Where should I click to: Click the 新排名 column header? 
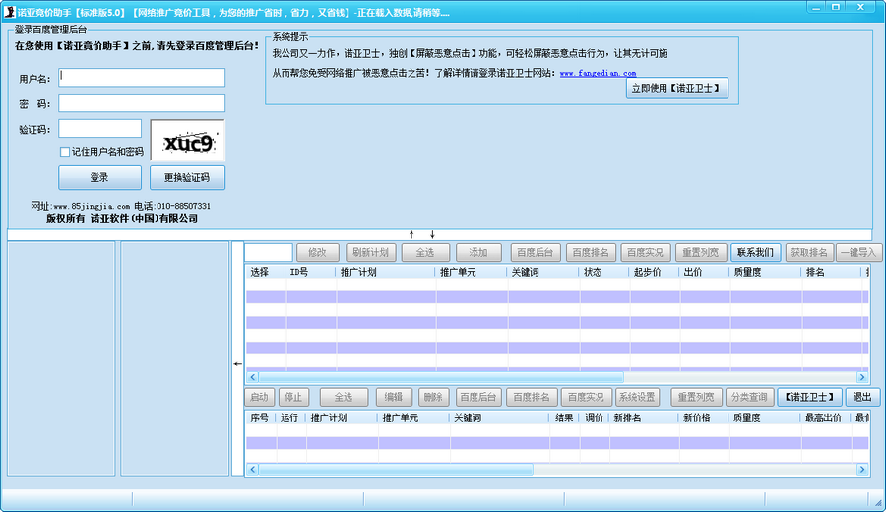tap(643, 417)
